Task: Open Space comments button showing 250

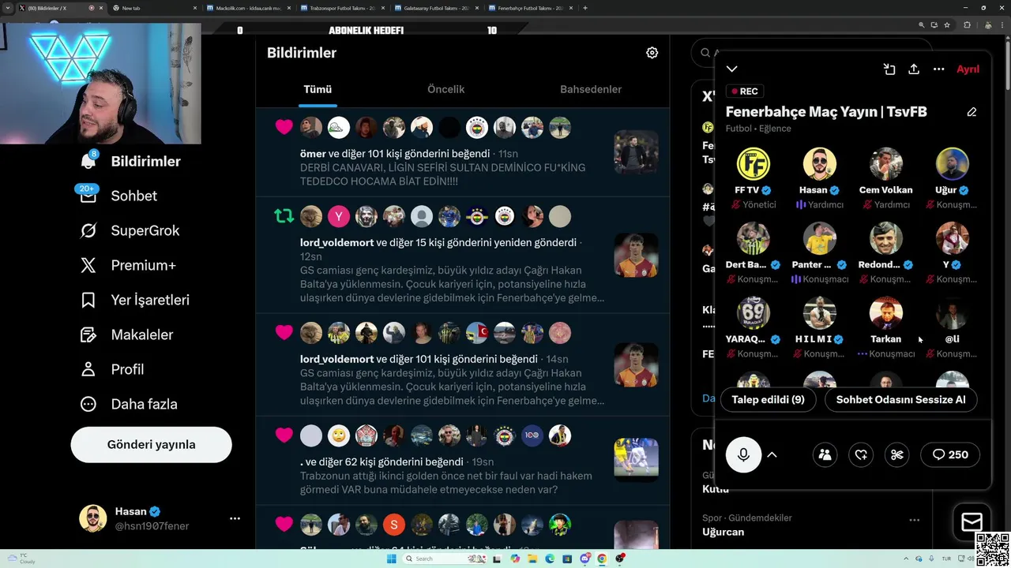Action: (x=950, y=454)
